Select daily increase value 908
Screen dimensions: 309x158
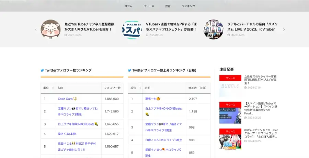[192, 140]
